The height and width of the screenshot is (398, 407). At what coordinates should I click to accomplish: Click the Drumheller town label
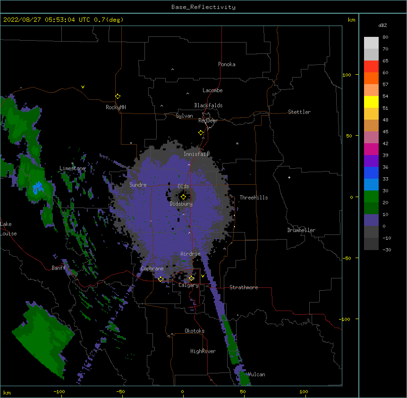(x=301, y=230)
